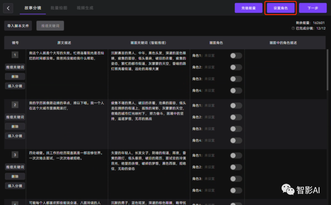Click the shot number 2 badge

(15, 105)
